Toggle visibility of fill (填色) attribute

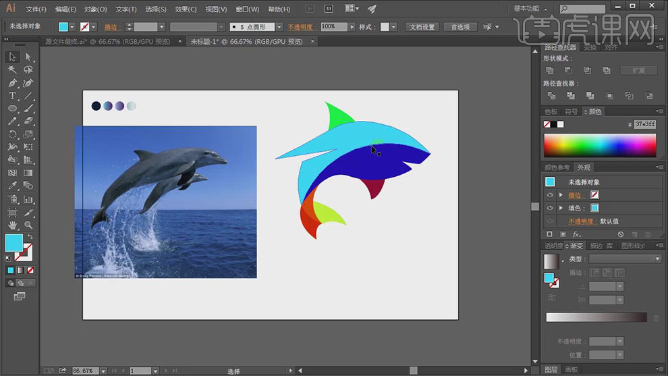550,208
